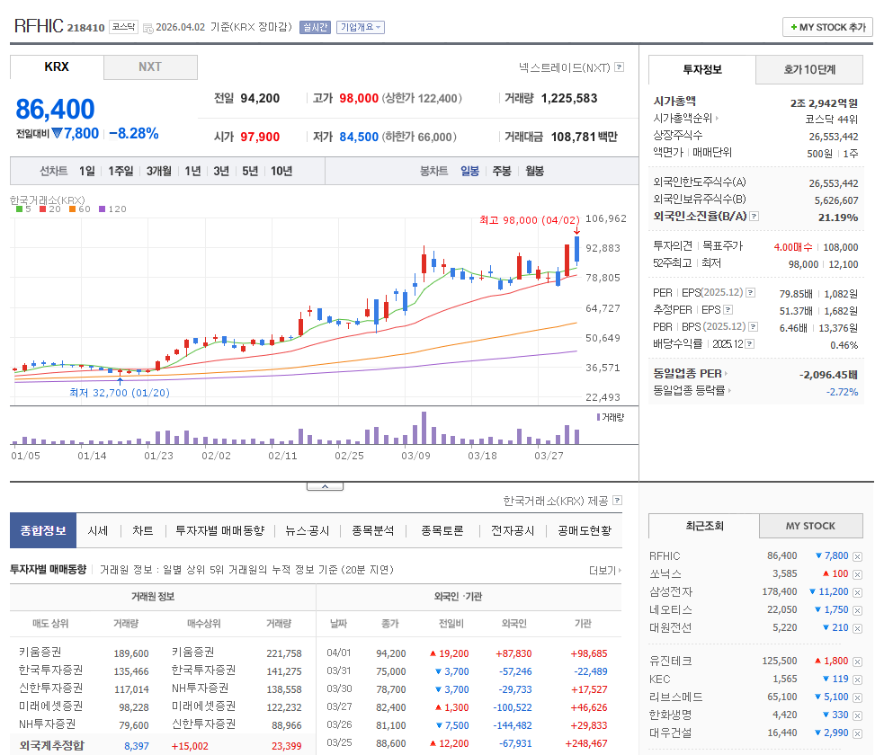Open the 기업개요 dropdown
The image size is (884, 755).
click(x=361, y=27)
